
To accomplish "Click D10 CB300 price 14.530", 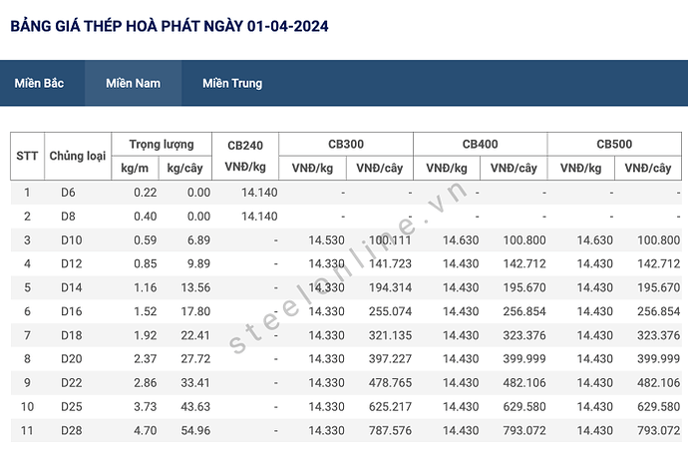I will [x=326, y=240].
